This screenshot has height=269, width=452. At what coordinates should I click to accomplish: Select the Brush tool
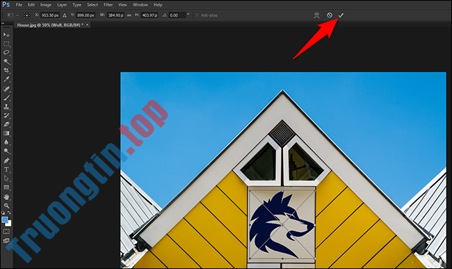click(6, 98)
